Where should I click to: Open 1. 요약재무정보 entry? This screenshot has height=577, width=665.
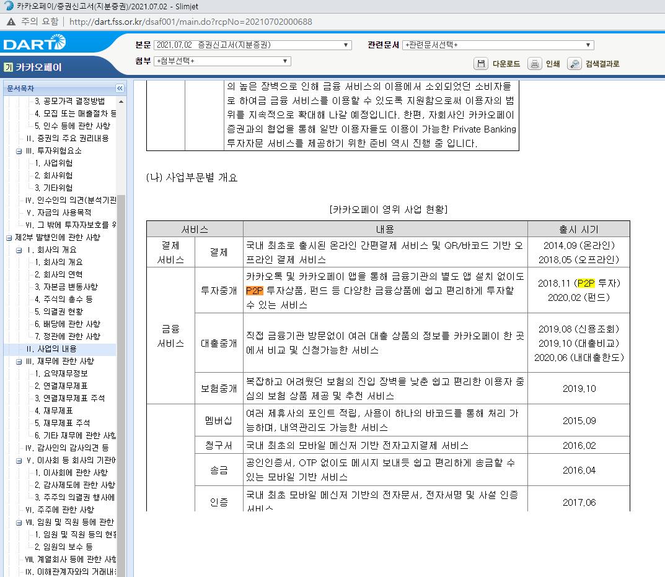[61, 373]
